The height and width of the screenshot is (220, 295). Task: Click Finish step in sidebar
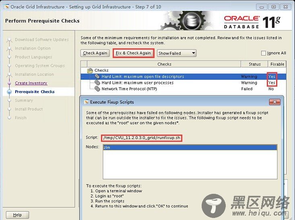(x=21, y=118)
